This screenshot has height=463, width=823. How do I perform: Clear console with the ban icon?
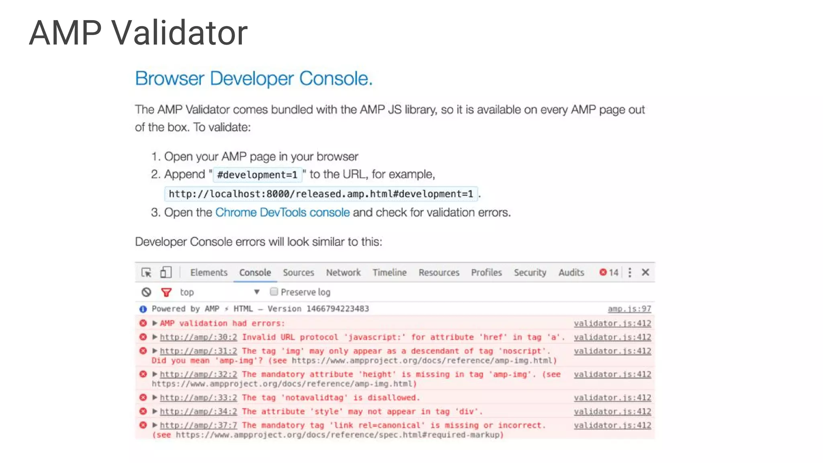pyautogui.click(x=146, y=292)
